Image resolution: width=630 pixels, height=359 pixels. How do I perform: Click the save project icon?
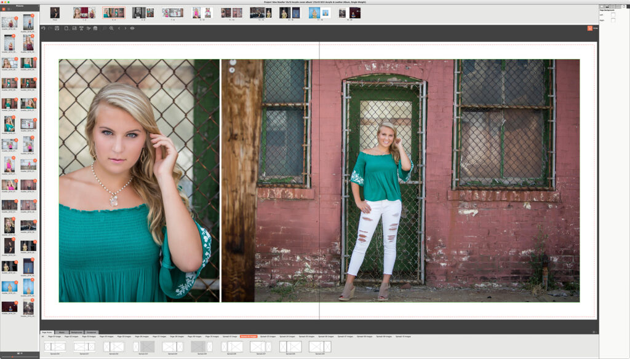pyautogui.click(x=57, y=28)
